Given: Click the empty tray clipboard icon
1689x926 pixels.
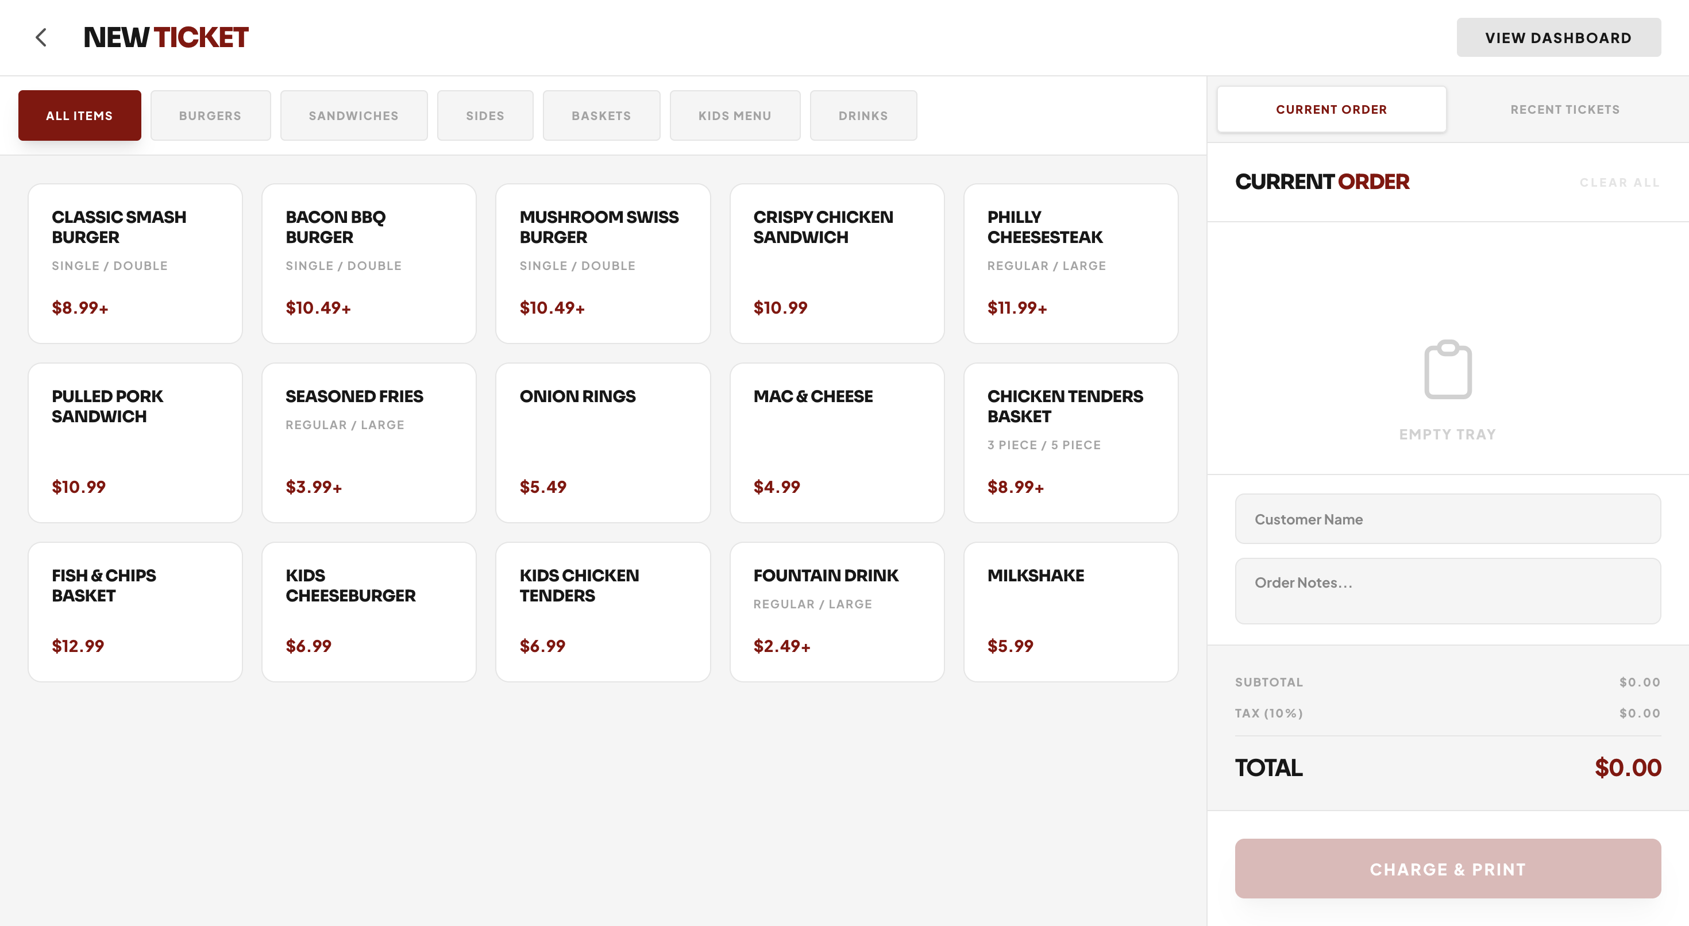Looking at the screenshot, I should point(1447,369).
